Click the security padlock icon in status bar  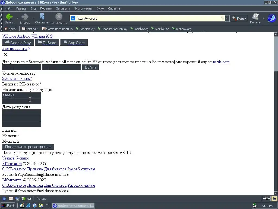point(274,198)
